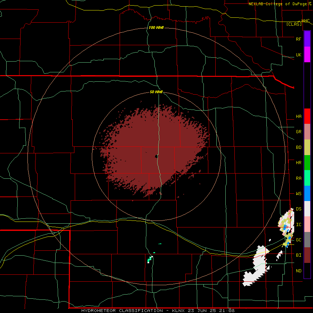This screenshot has width=313, height=313.
Task: Click the RF purple legend swatch
Action: [x=307, y=39]
